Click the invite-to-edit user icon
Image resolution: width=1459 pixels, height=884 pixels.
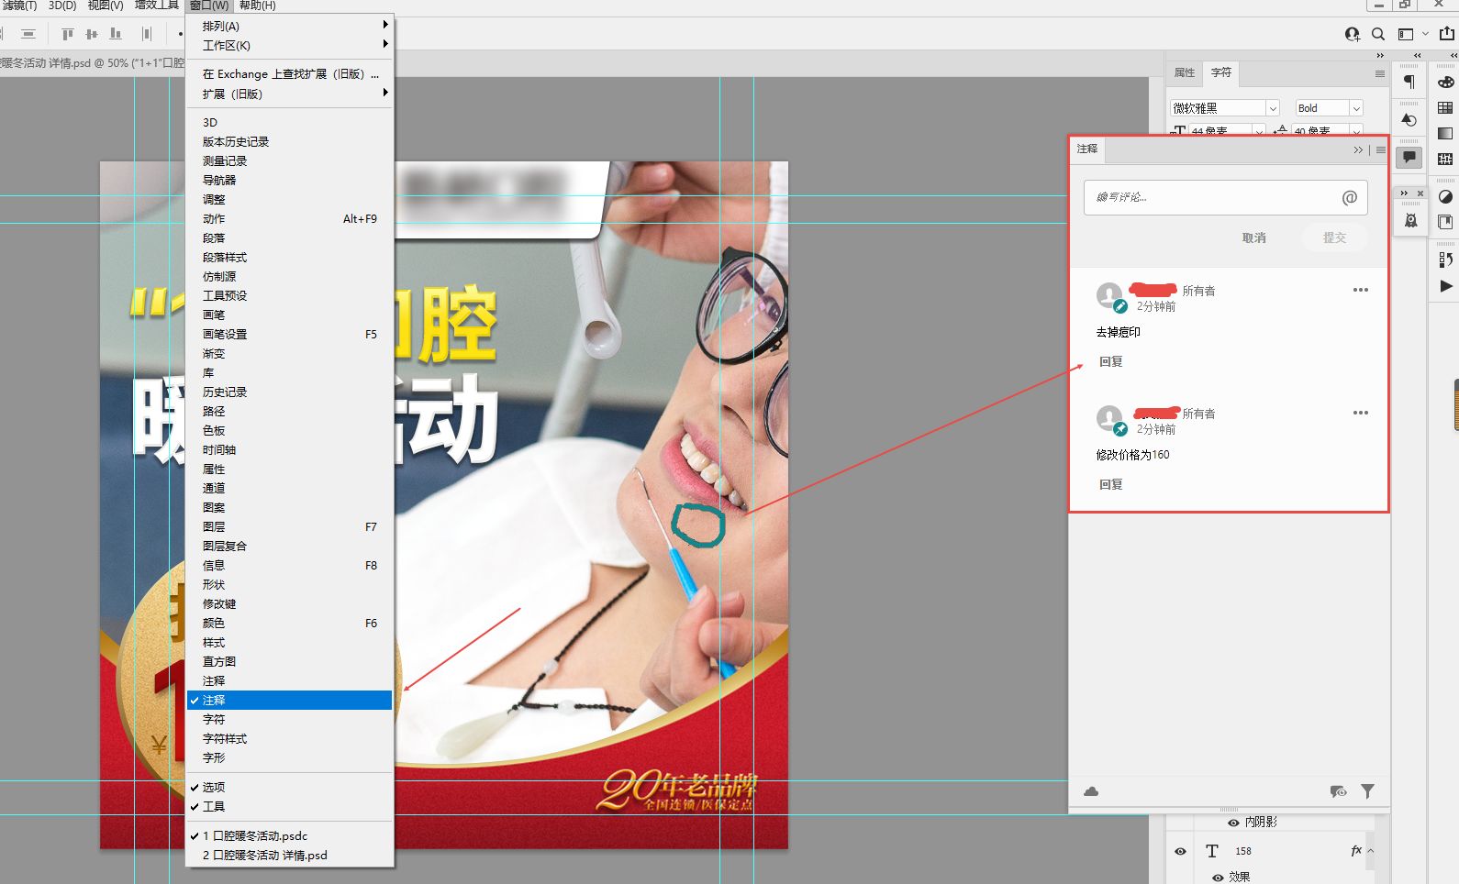(1352, 34)
